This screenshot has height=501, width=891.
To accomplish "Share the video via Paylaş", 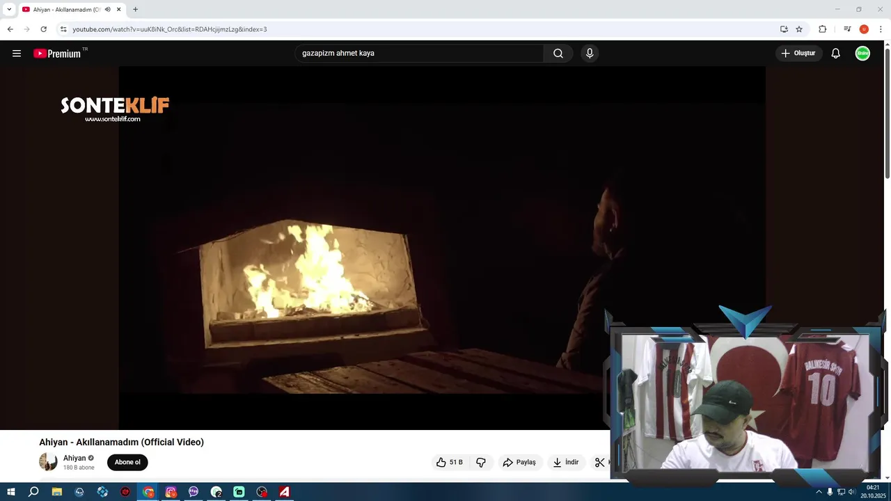I will point(519,462).
